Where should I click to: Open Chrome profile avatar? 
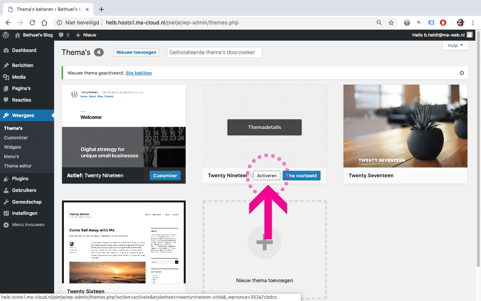[x=460, y=23]
